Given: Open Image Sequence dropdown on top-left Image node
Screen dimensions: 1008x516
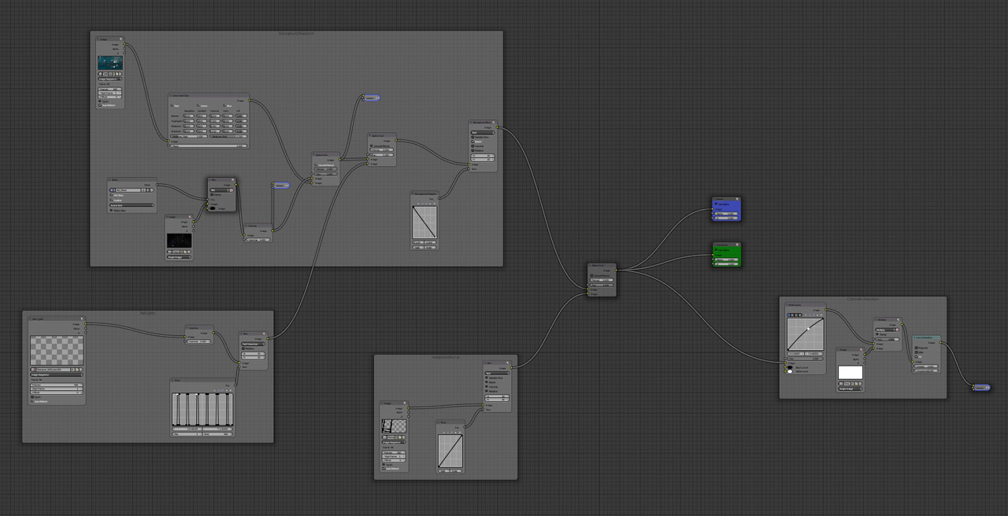Looking at the screenshot, I should point(109,79).
